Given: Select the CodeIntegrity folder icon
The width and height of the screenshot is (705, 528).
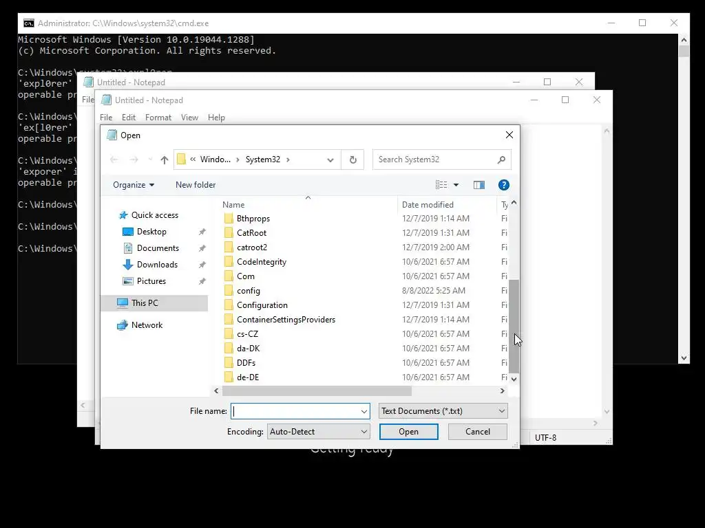Looking at the screenshot, I should pos(229,262).
